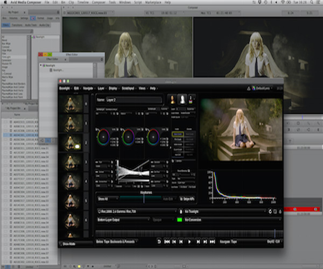
Task: Open the Rec.1886 2.4 Gamma colour space dropdown
Action: (137, 211)
